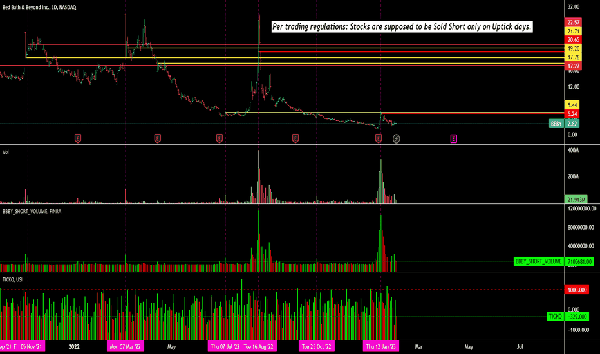Click the Thu 07 Jul '22 date marker
Image resolution: width=600 pixels, height=354 pixels.
(x=225, y=347)
